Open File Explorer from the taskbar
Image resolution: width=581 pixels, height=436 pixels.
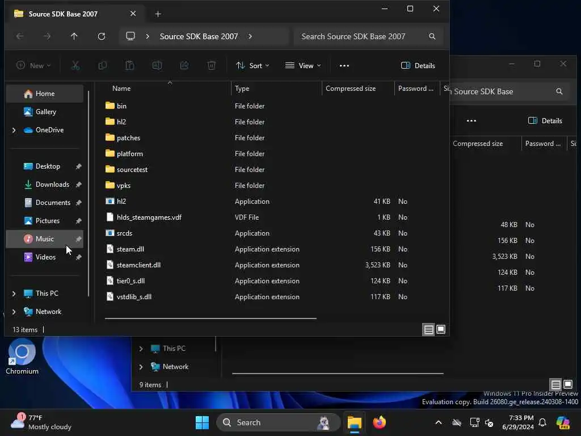(x=354, y=422)
